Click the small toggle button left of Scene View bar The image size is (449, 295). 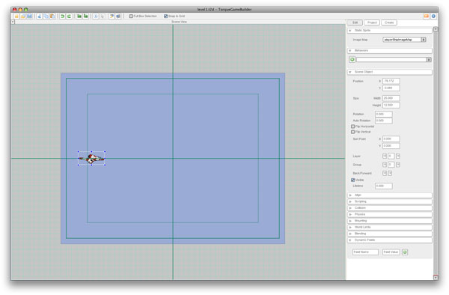coord(13,22)
